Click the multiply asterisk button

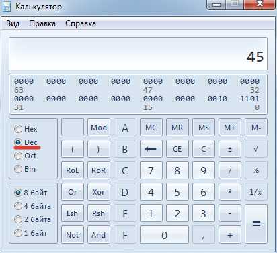(x=230, y=192)
